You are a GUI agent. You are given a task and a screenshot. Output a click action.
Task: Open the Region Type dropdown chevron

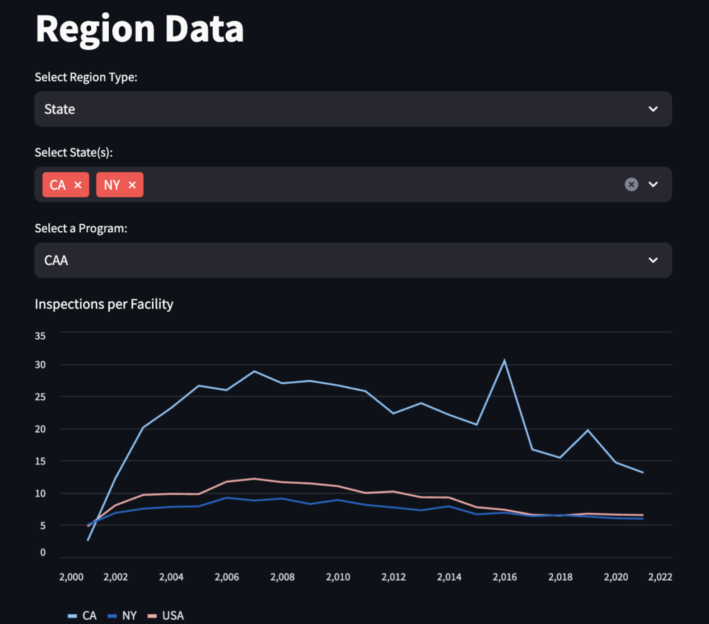pyautogui.click(x=653, y=109)
